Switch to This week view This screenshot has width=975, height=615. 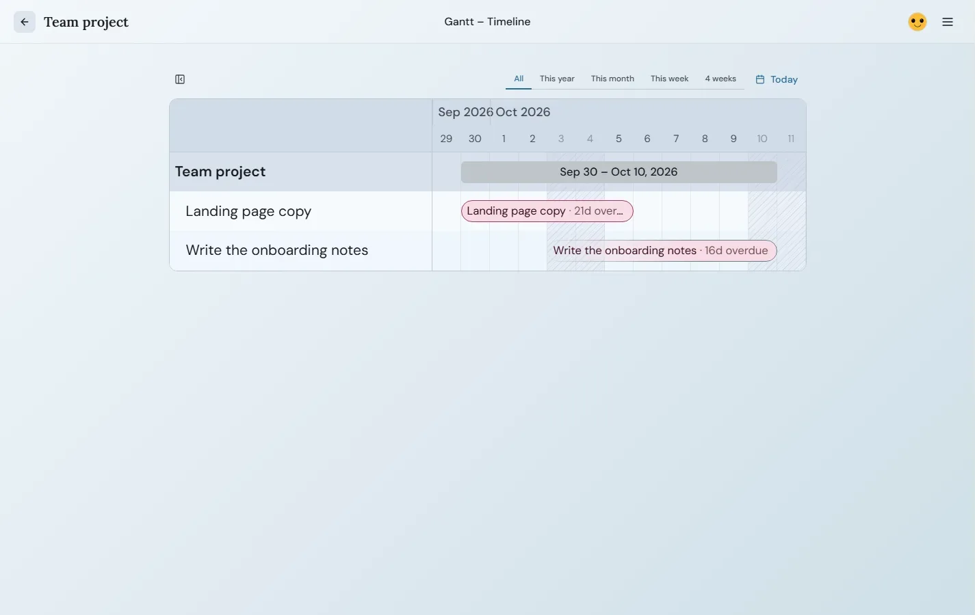click(x=669, y=79)
